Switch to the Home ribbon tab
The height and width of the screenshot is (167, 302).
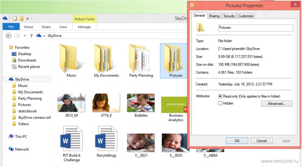point(28,27)
